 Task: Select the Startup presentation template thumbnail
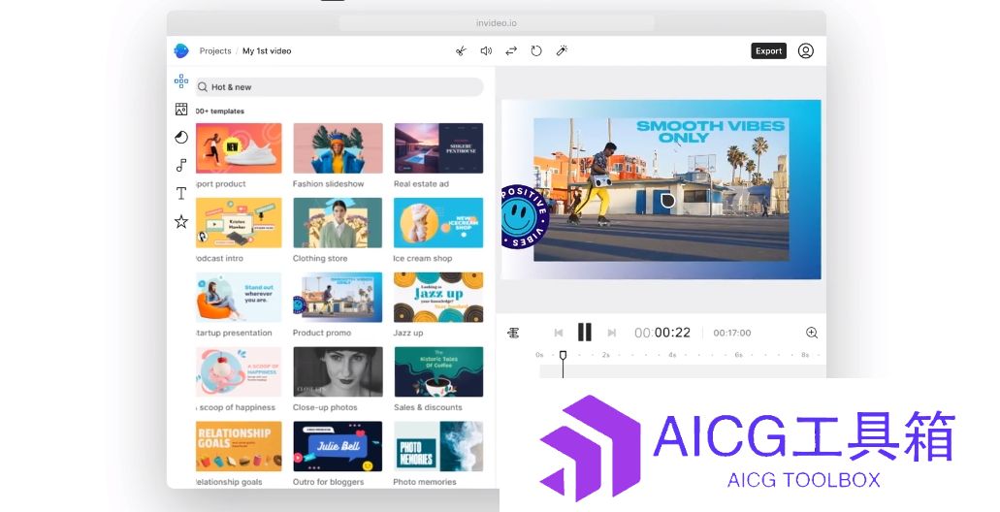tap(239, 297)
